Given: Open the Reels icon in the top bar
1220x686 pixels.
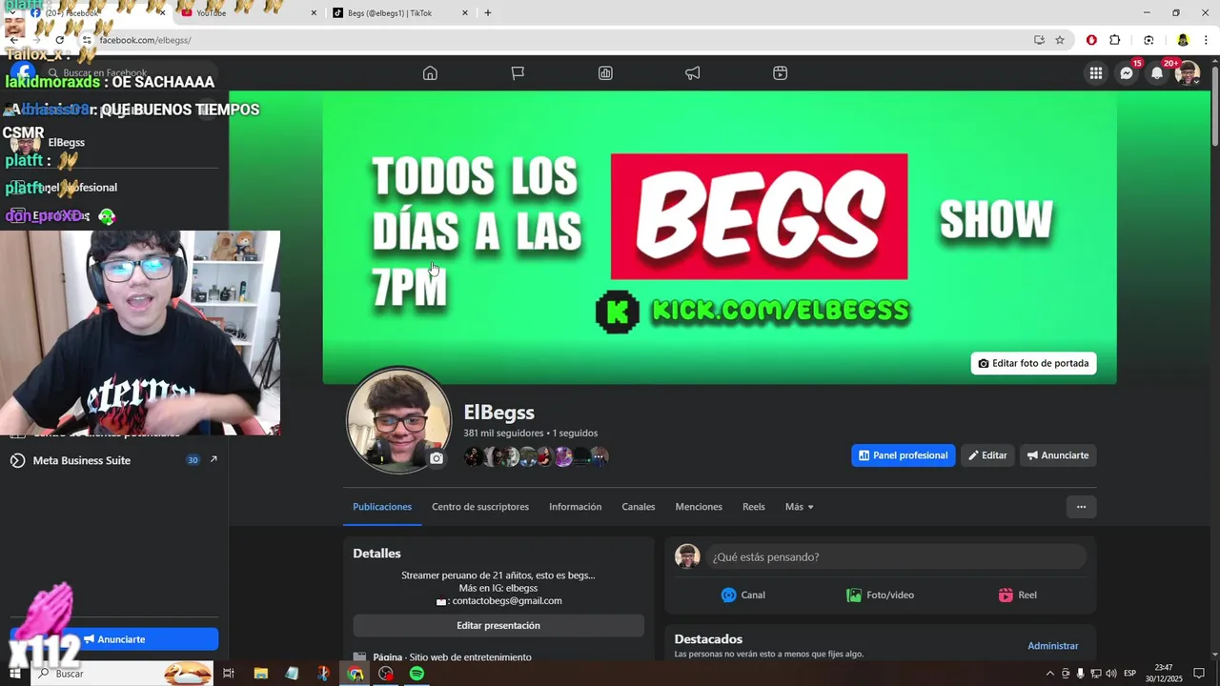Looking at the screenshot, I should [x=780, y=73].
